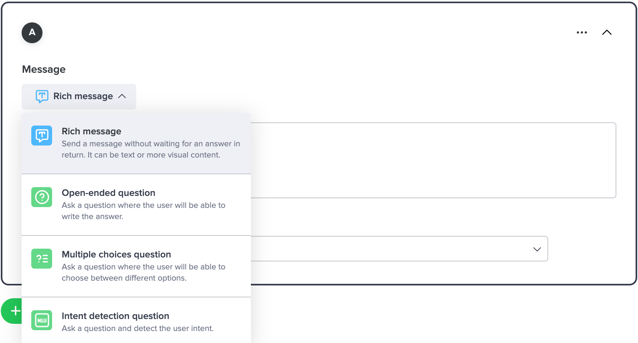Click inside the large message text area

pyautogui.click(x=433, y=160)
